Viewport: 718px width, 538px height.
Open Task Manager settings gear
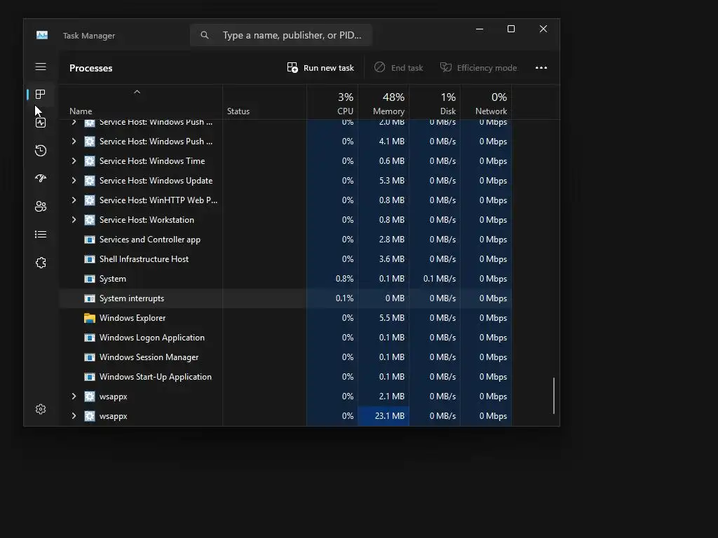pyautogui.click(x=41, y=409)
